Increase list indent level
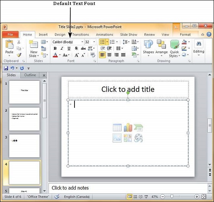 [109, 48]
